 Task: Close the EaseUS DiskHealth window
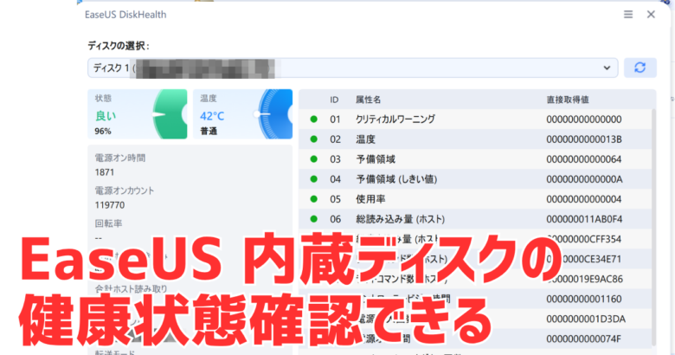pos(651,14)
